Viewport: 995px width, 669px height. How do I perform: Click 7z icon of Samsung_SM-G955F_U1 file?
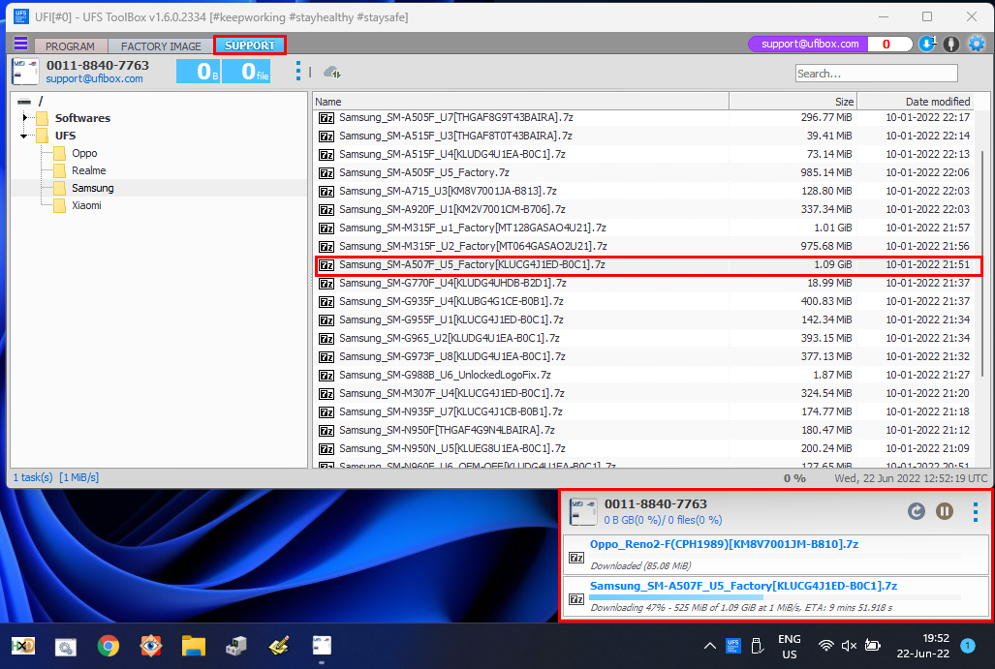(x=326, y=319)
